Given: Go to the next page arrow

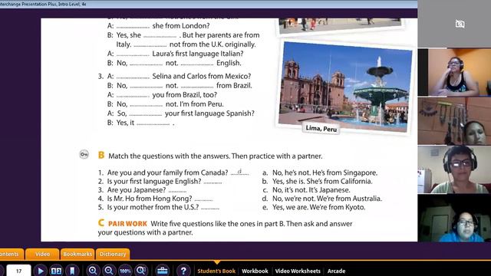Looking at the screenshot, I should coord(40,271).
